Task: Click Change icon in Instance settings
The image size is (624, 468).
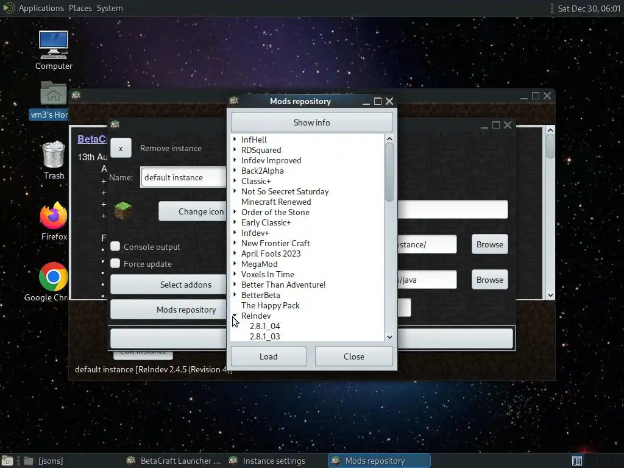Action: pos(193,211)
